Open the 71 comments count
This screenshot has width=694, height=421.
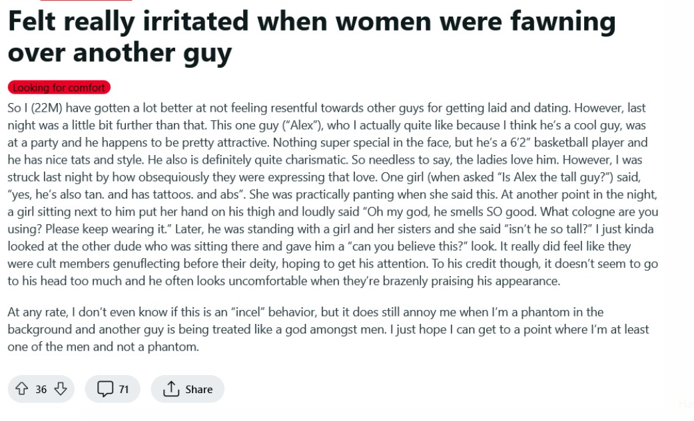point(124,390)
